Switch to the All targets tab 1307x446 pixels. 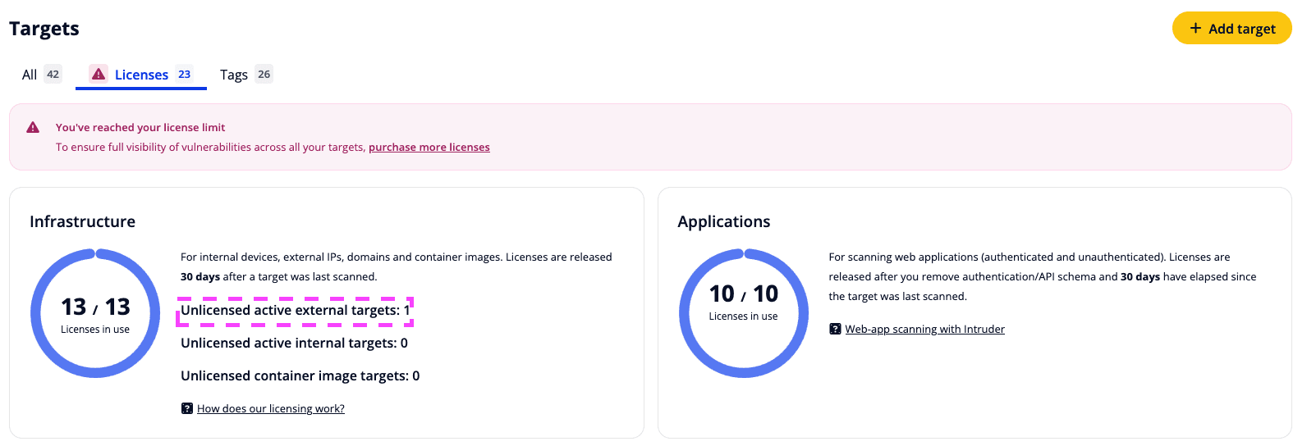41,75
